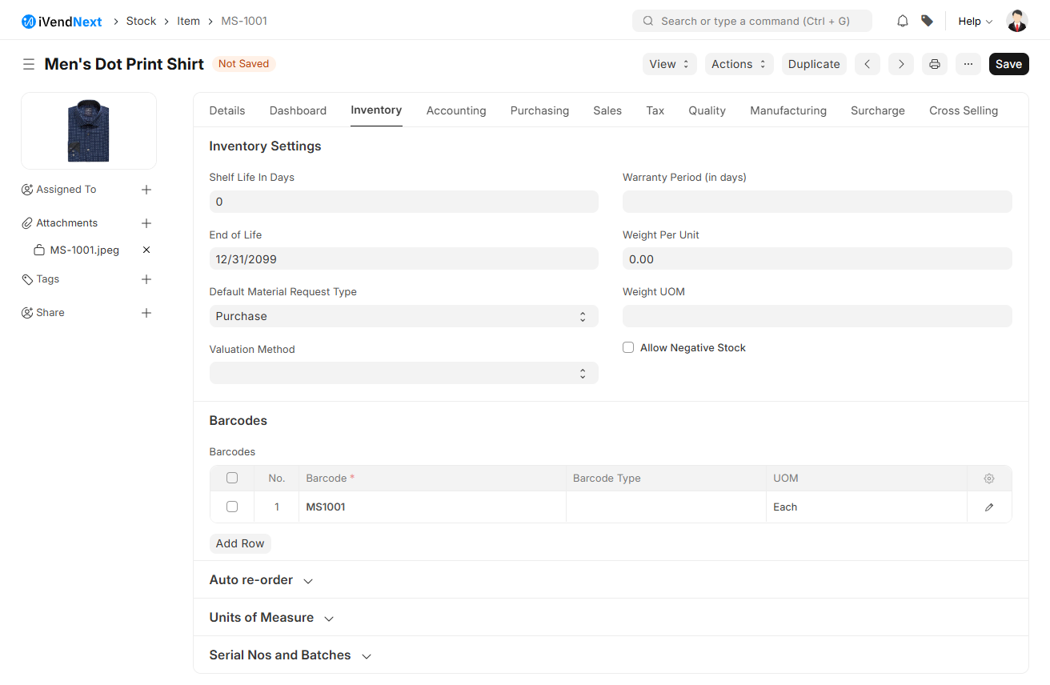Screen dimensions: 1050x685
Task: Select all barcode rows checkbox
Action: click(x=232, y=478)
